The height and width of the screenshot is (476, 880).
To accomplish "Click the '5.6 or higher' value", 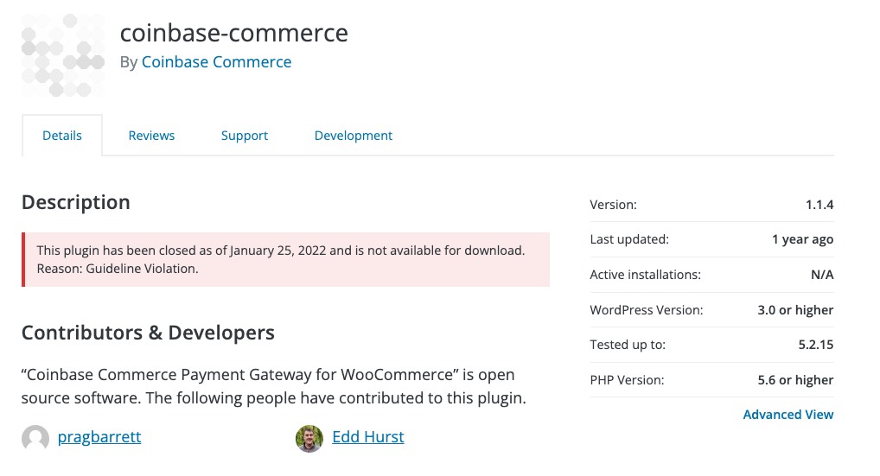I will pyautogui.click(x=795, y=380).
